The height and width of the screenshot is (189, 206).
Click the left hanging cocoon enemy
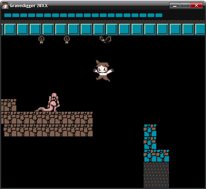[x=41, y=39]
